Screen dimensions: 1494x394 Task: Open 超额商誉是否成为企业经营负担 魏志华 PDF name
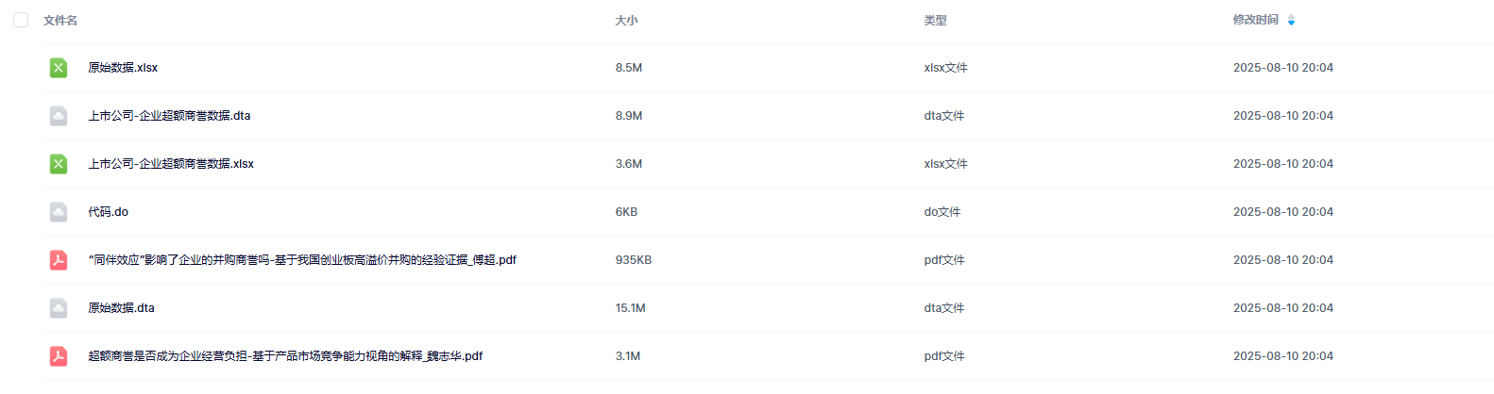[x=285, y=356]
